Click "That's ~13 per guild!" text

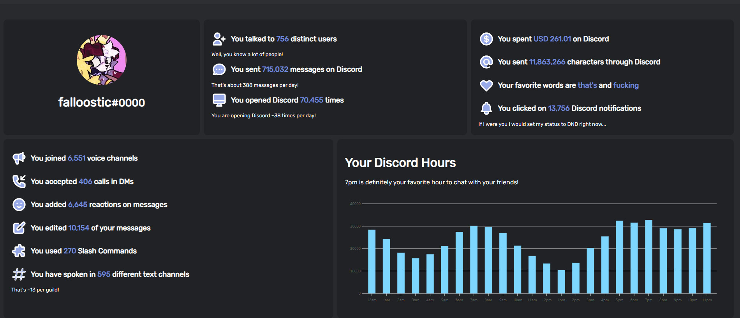click(35, 290)
